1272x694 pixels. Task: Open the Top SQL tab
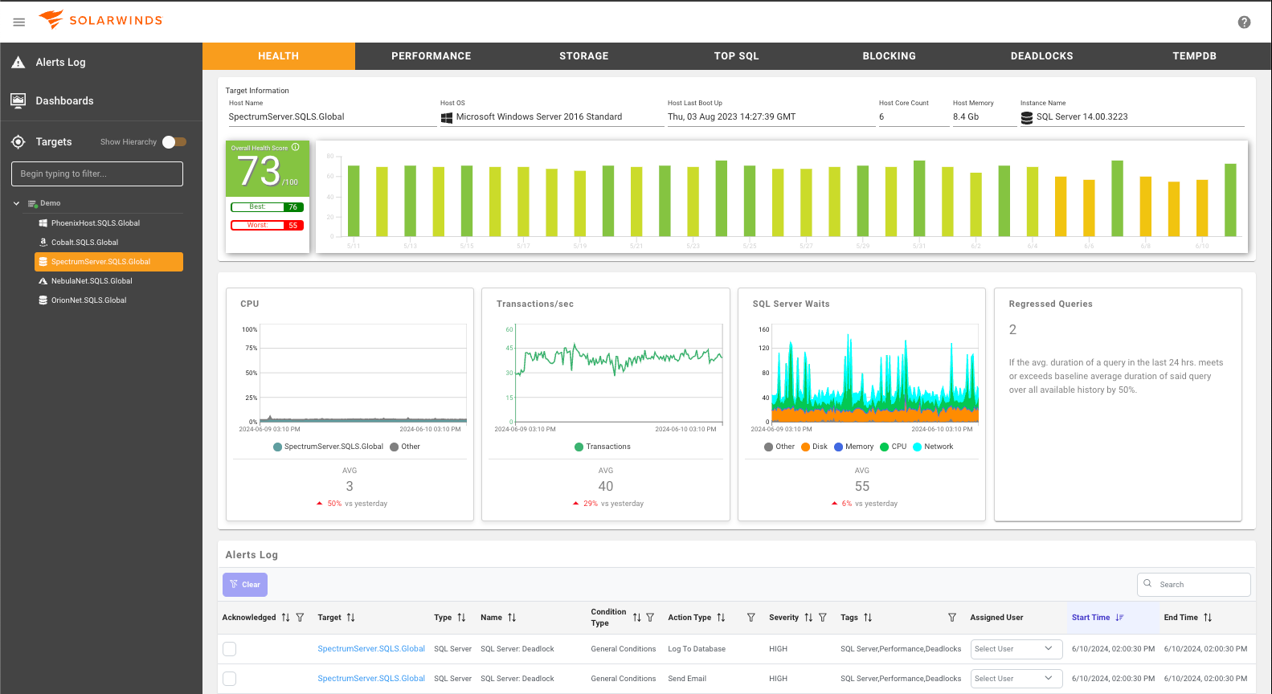(x=737, y=56)
